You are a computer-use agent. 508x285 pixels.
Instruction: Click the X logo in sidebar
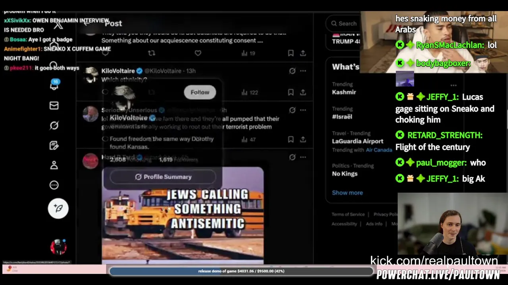(58, 25)
